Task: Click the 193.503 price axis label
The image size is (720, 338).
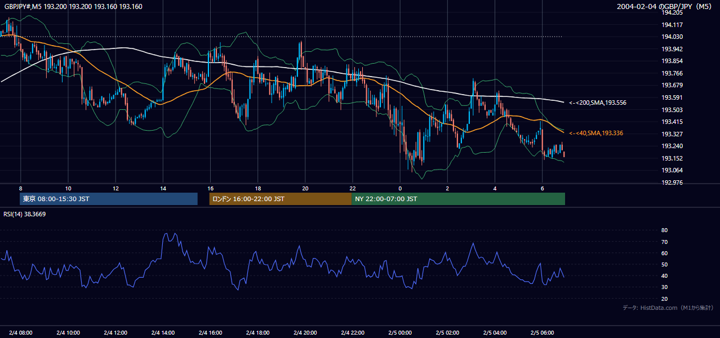Action: coord(672,110)
